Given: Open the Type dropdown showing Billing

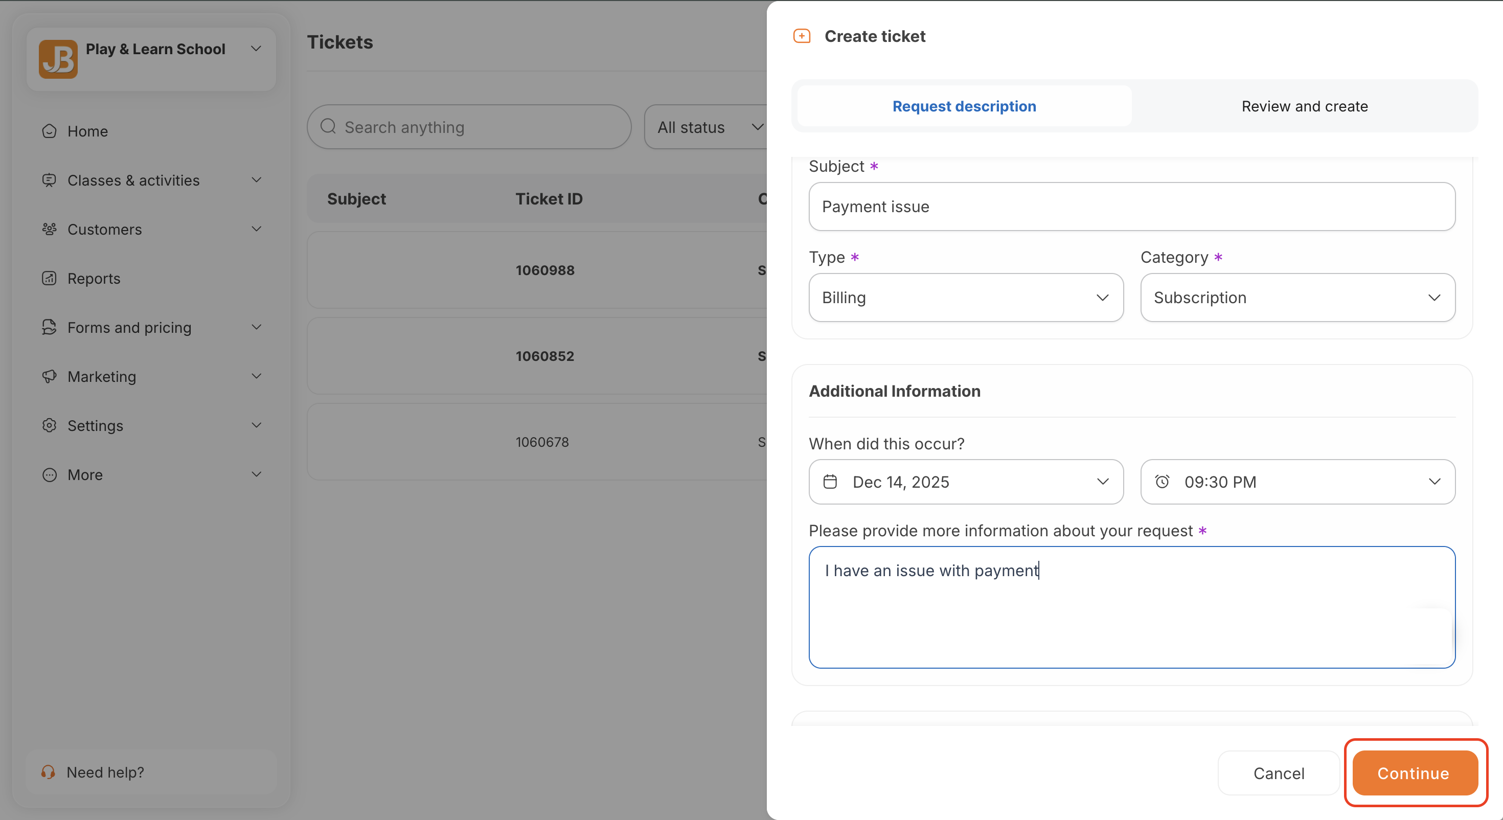Looking at the screenshot, I should click(966, 298).
